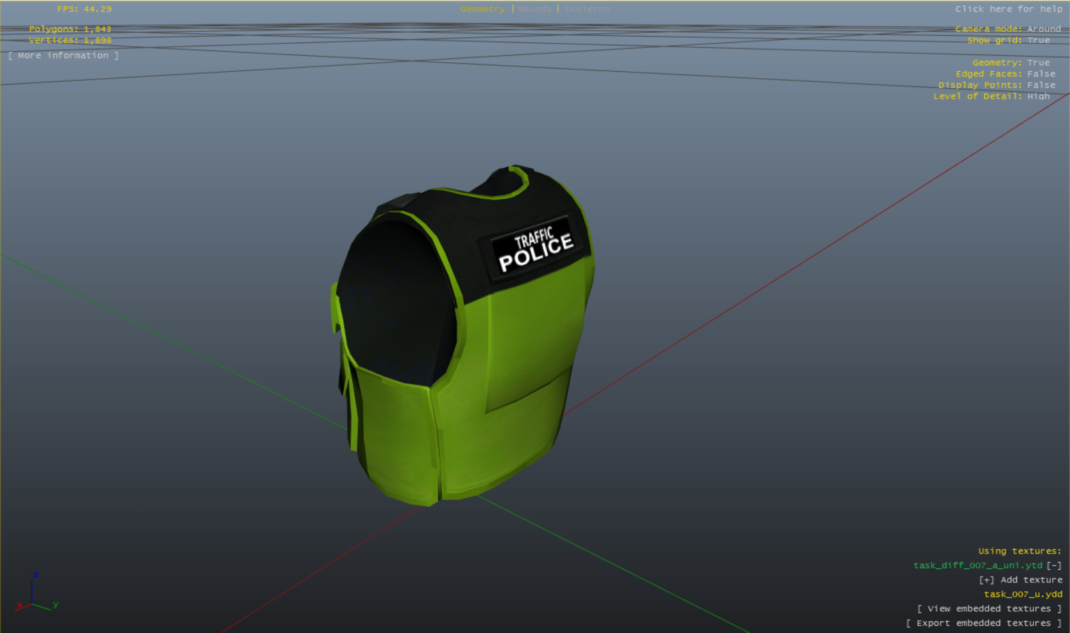Switch to the Geometry view tab
The width and height of the screenshot is (1070, 633).
(x=482, y=9)
